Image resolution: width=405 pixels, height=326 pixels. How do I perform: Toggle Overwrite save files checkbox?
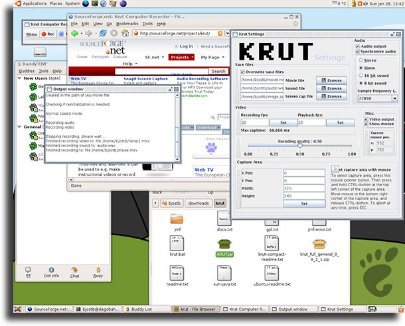(242, 72)
